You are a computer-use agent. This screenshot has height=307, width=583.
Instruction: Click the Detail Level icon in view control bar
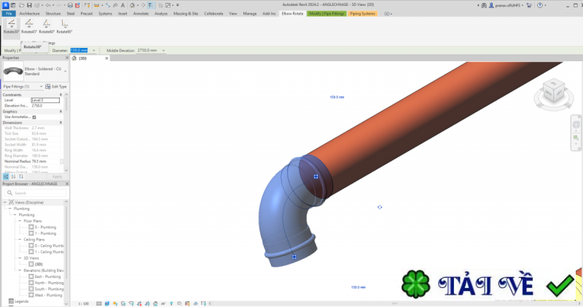99,303
